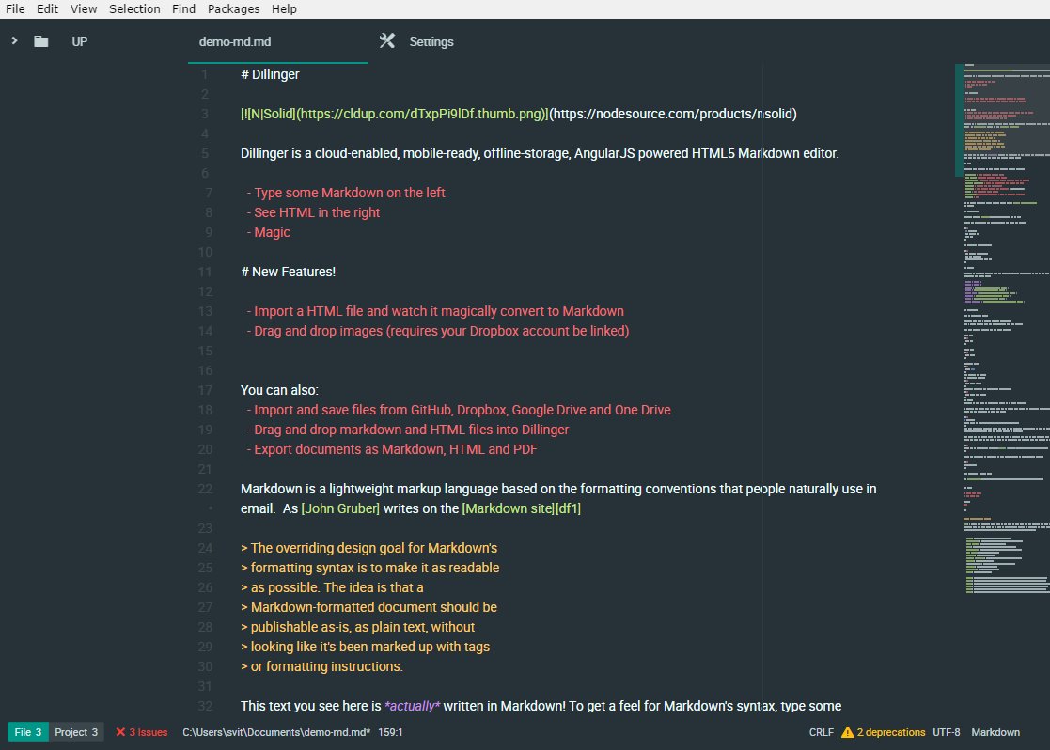Open the Selection menu
Screen dimensions: 1050x750
(x=134, y=8)
